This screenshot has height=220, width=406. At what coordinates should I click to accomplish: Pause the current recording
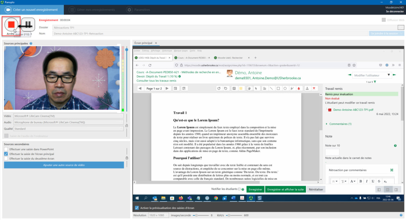tap(28, 24)
